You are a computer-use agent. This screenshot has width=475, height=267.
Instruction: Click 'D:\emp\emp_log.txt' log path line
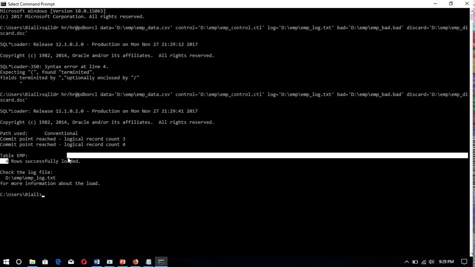click(x=30, y=178)
